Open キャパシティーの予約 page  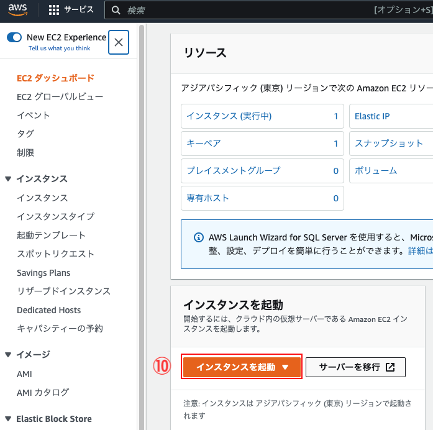(x=60, y=328)
